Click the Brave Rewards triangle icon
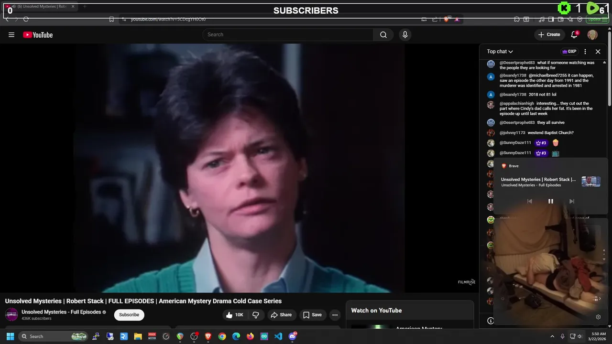 (457, 19)
